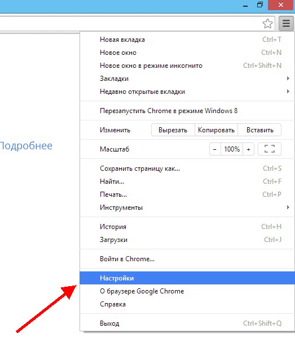Decrease zoom with the minus button
The width and height of the screenshot is (295, 350).
[x=215, y=149]
